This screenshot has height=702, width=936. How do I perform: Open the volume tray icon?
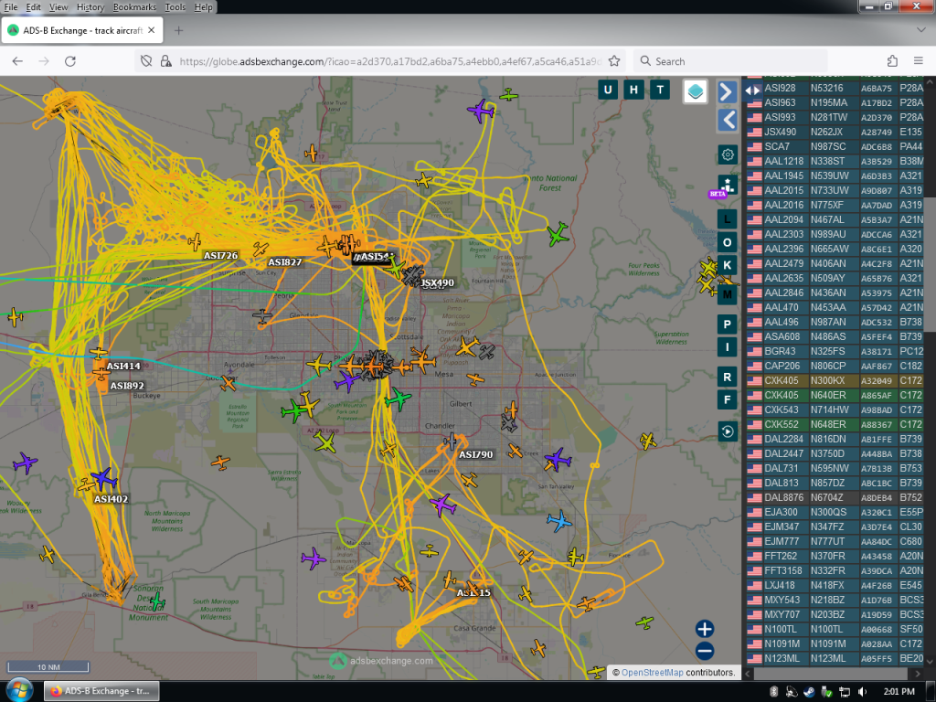[x=861, y=691]
